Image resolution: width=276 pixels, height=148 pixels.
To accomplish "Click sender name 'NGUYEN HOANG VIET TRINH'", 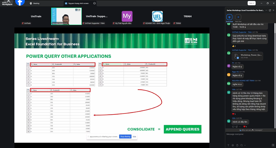I will [x=243, y=81].
